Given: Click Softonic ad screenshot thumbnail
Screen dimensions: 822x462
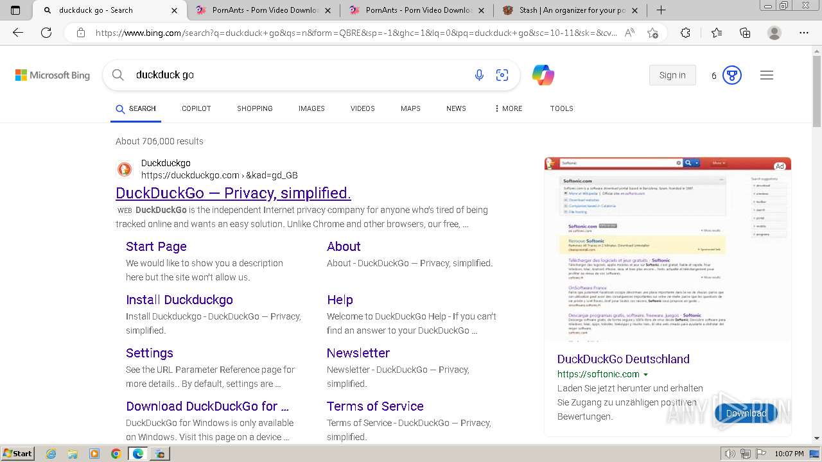Looking at the screenshot, I should click(x=668, y=249).
